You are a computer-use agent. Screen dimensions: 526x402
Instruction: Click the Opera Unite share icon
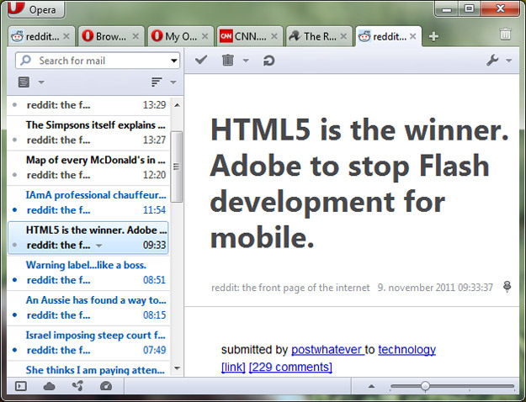click(77, 386)
